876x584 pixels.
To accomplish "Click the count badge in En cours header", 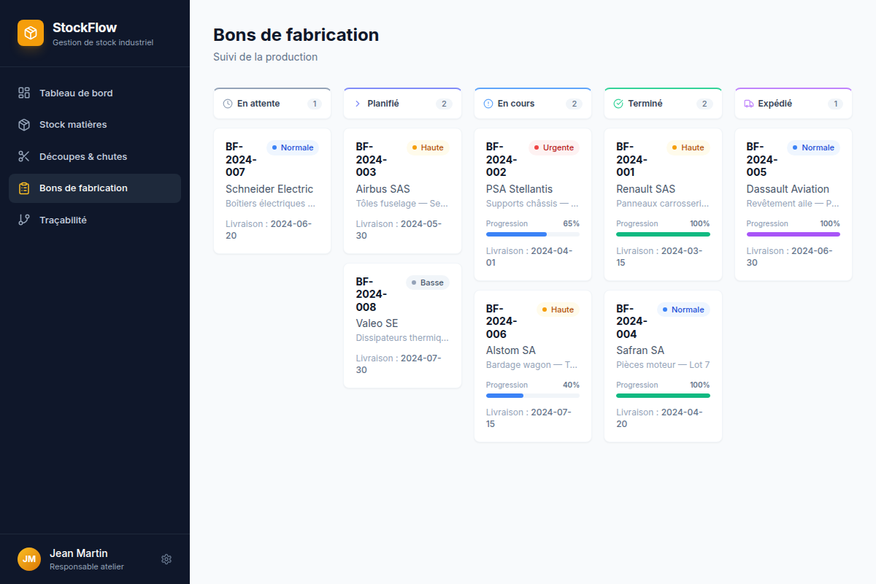I will click(575, 104).
